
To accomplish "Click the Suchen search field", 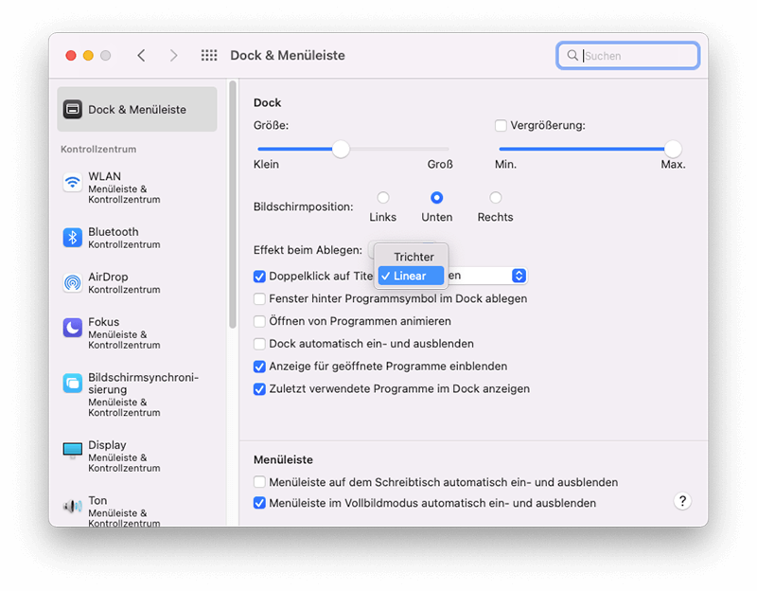I will point(627,56).
